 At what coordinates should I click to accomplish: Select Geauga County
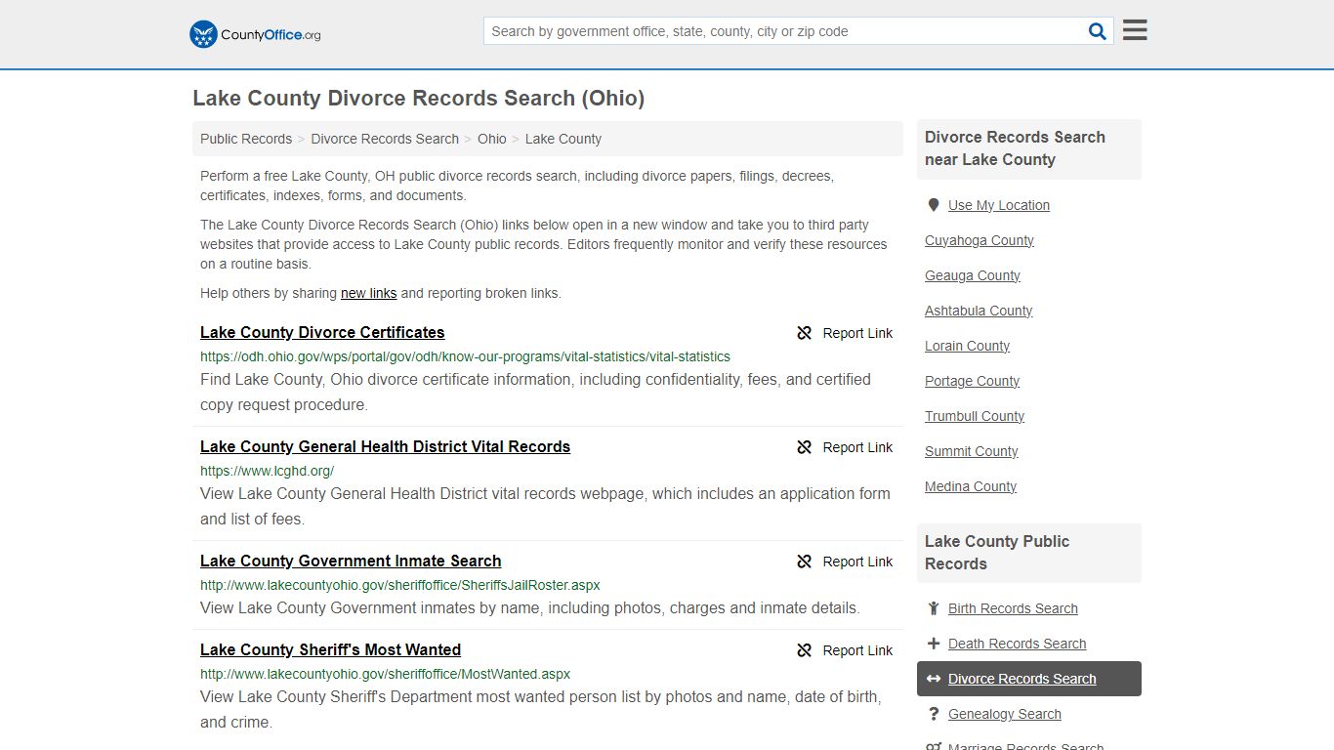tap(973, 275)
